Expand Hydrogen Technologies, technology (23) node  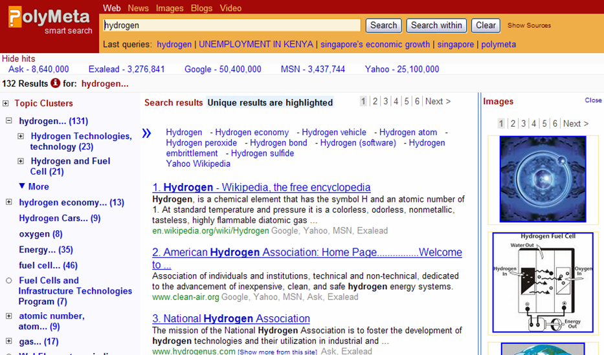point(21,136)
